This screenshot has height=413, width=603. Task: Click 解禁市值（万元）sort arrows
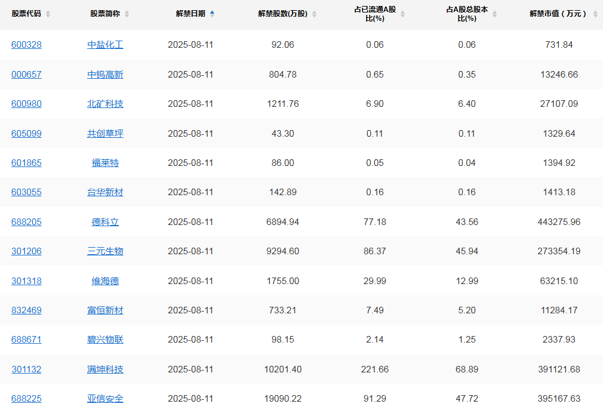(595, 14)
